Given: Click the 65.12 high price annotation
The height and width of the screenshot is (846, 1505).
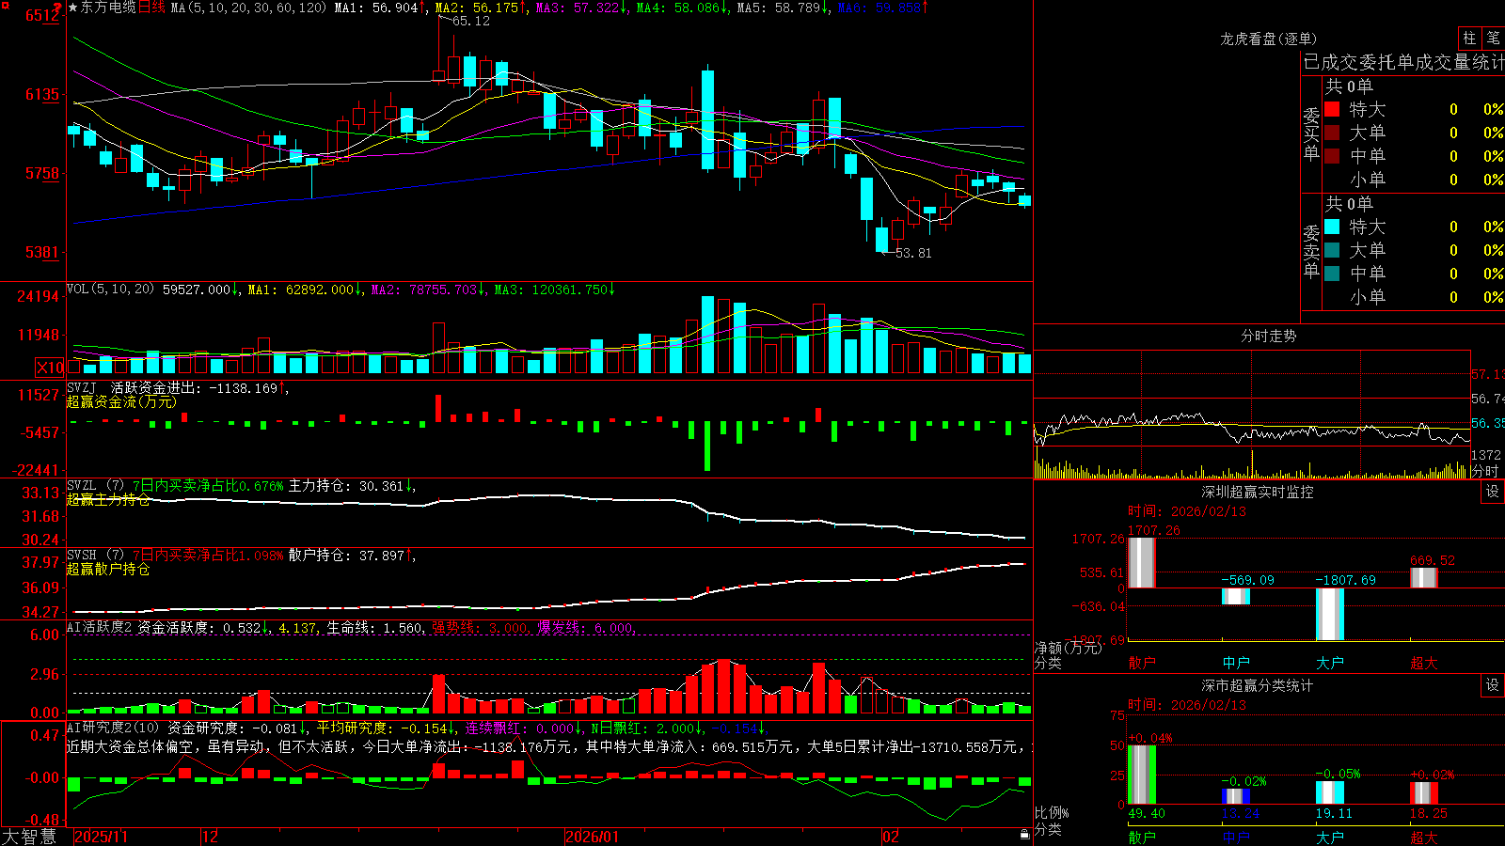Looking at the screenshot, I should 471,22.
